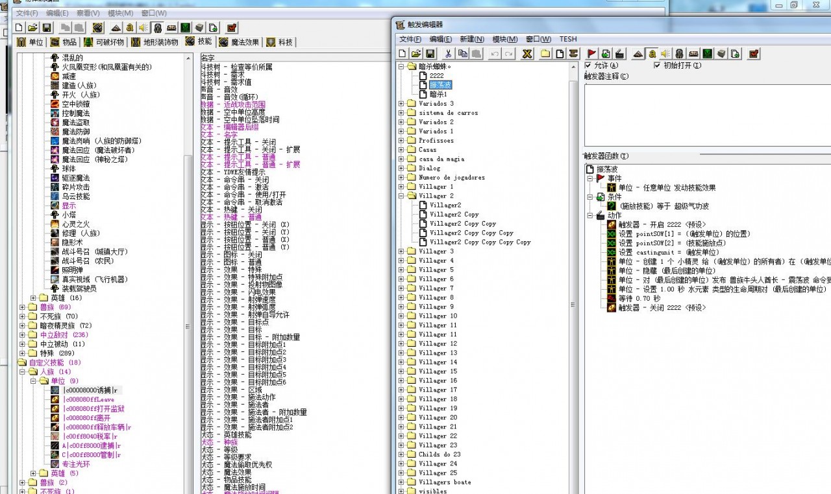
Task: Click the ability tree vertical scrollbar
Action: click(188, 272)
